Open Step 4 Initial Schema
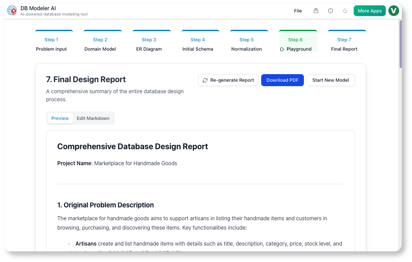This screenshot has height=262, width=412. coord(198,44)
